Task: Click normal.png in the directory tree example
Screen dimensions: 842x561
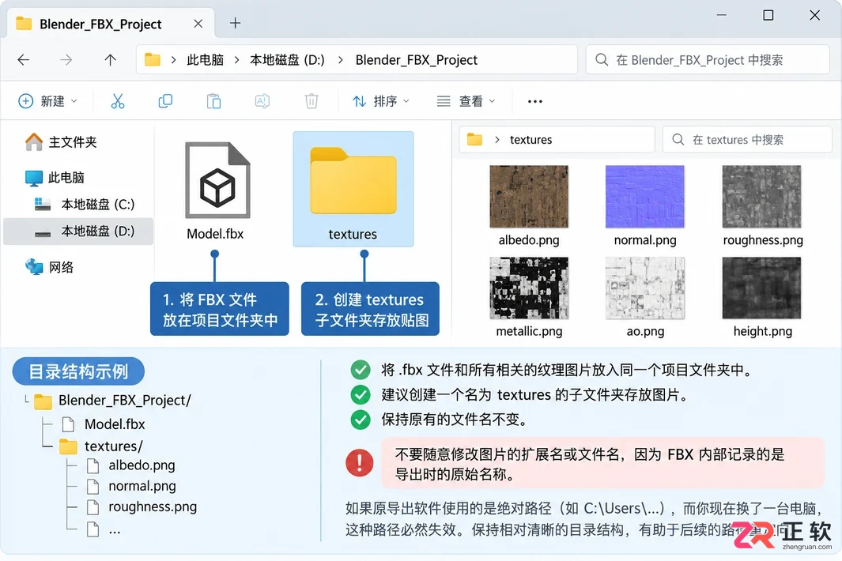Action: (x=142, y=486)
